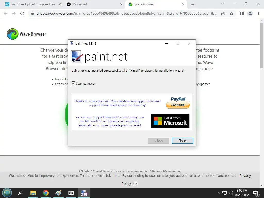Click the paint.net title bar icon

[x=72, y=43]
